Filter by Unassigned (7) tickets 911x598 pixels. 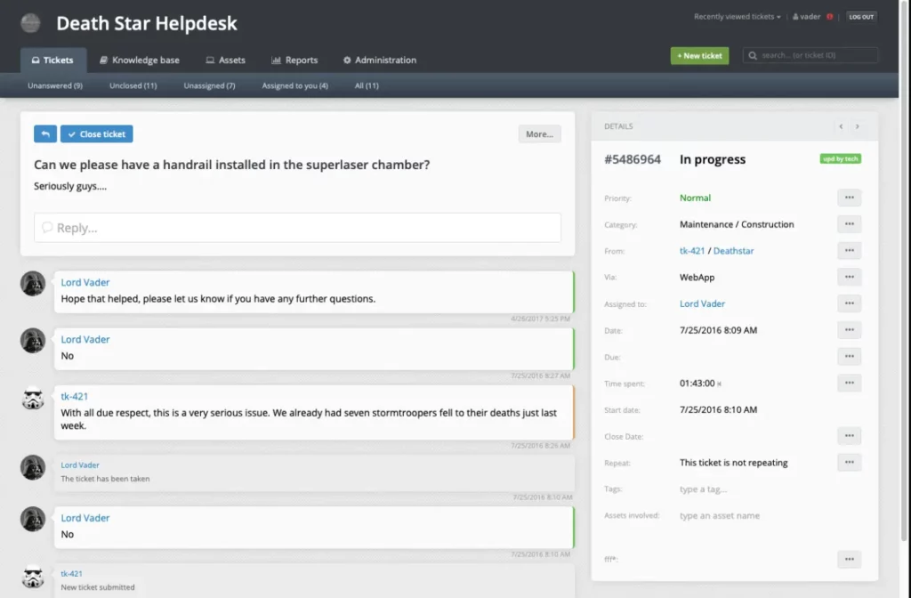[x=209, y=85]
